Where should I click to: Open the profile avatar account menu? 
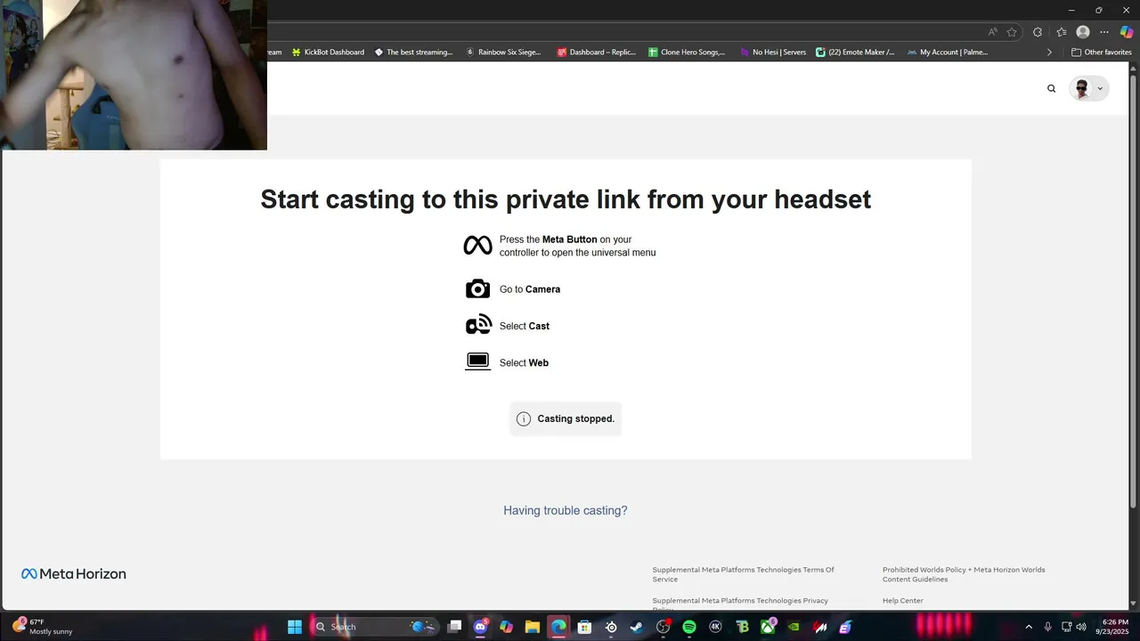1088,88
